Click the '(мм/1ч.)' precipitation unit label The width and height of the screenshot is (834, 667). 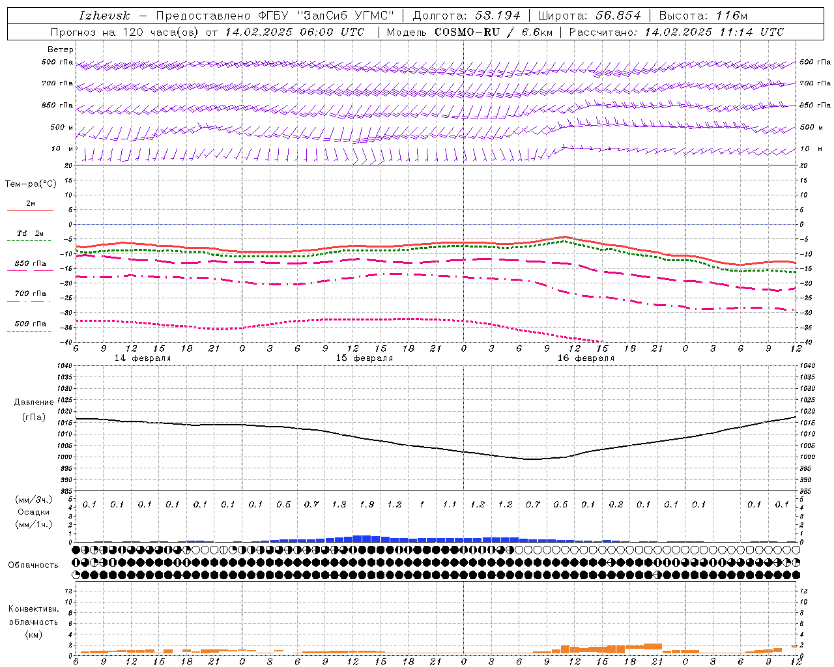(34, 524)
